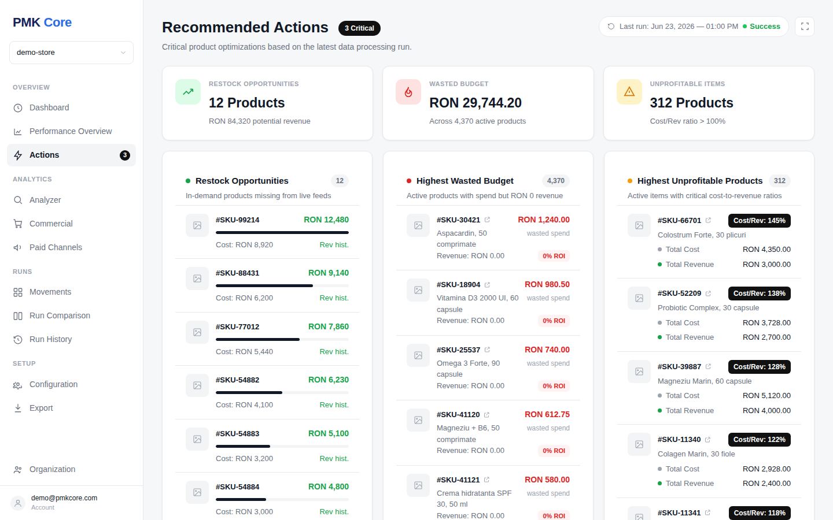Click the Commercial shopping cart icon
The image size is (833, 520).
[18, 224]
